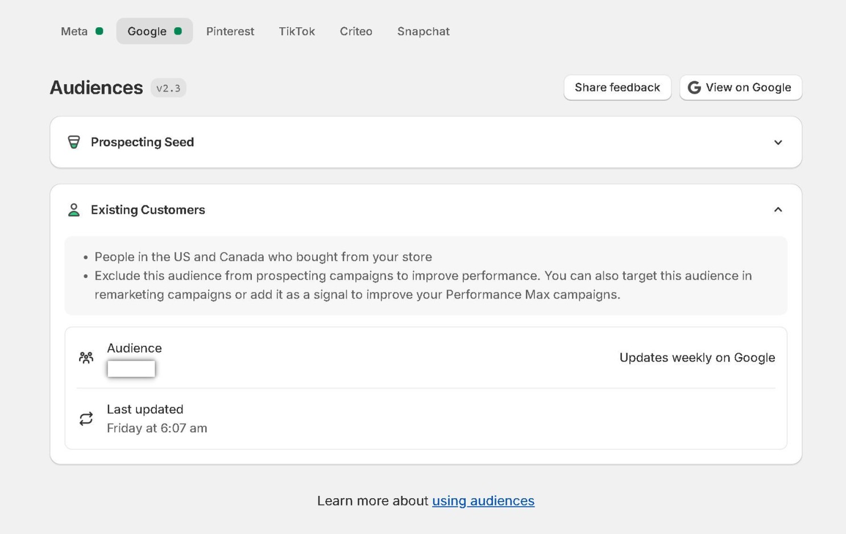The height and width of the screenshot is (534, 846).
Task: Switch to the Pinterest tab
Action: click(230, 31)
